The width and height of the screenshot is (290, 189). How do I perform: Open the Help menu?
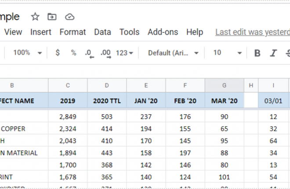point(195,32)
